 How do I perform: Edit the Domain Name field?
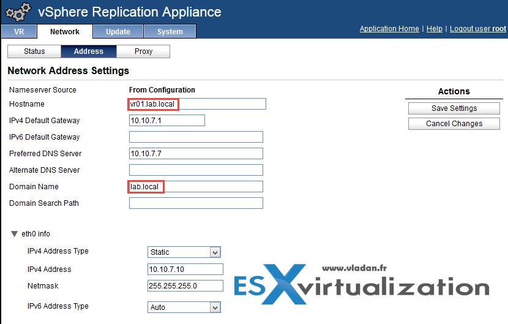pyautogui.click(x=196, y=186)
